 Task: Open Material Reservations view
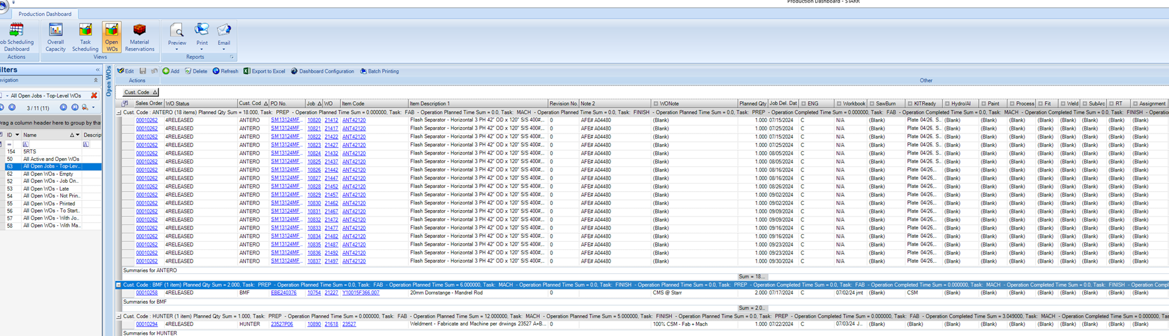click(x=139, y=37)
